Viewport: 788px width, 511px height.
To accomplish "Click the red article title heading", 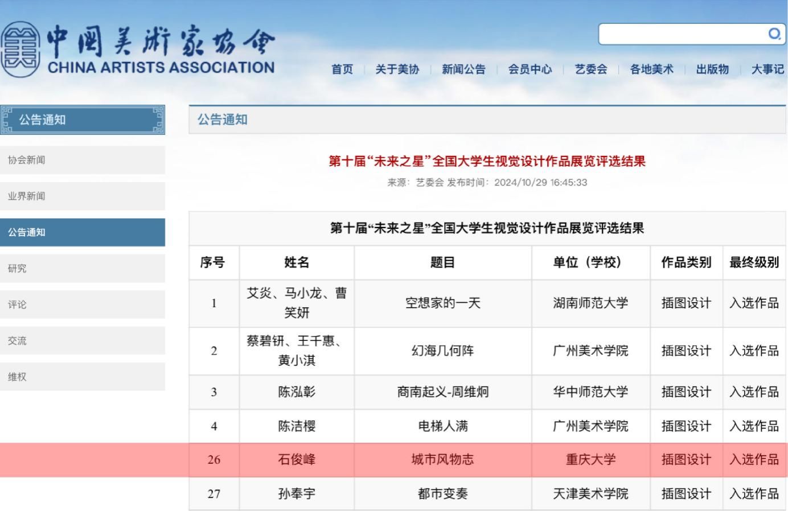I will [487, 162].
